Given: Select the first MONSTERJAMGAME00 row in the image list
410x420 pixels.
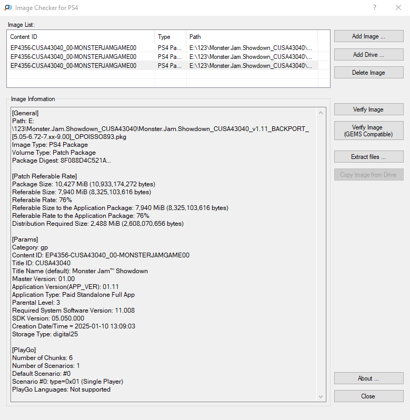Looking at the screenshot, I should point(163,48).
